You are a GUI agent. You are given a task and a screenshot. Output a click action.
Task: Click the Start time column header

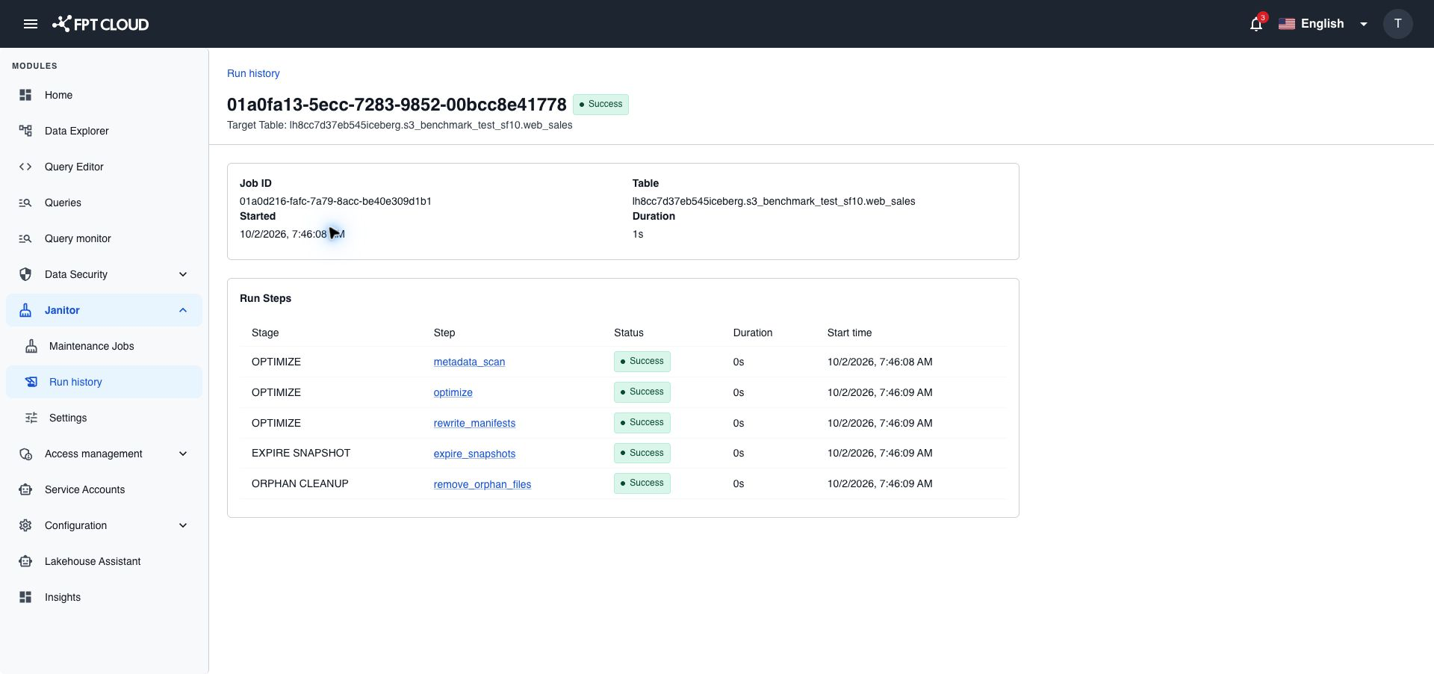(x=849, y=333)
